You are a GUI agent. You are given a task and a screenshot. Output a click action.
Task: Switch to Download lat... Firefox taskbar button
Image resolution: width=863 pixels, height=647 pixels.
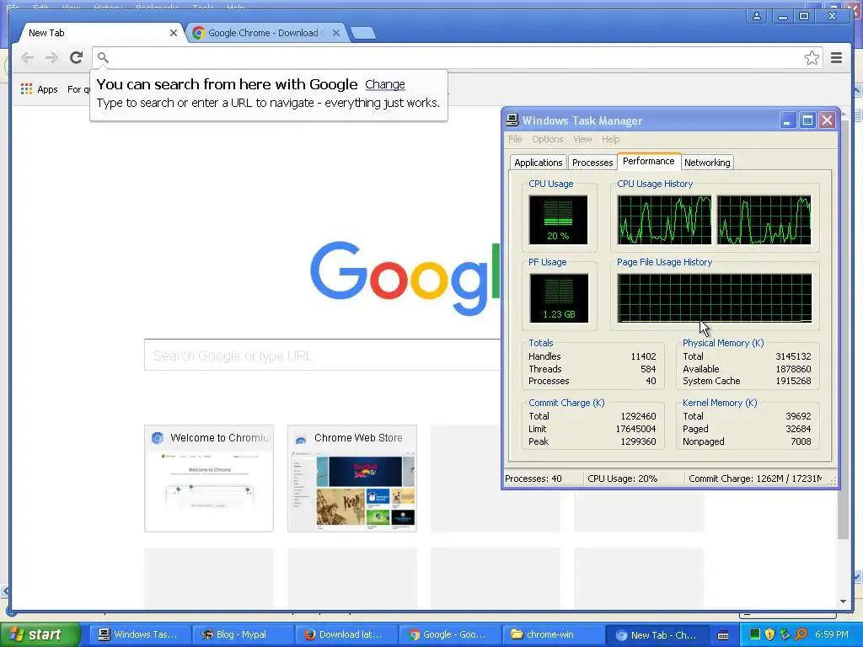pos(345,635)
